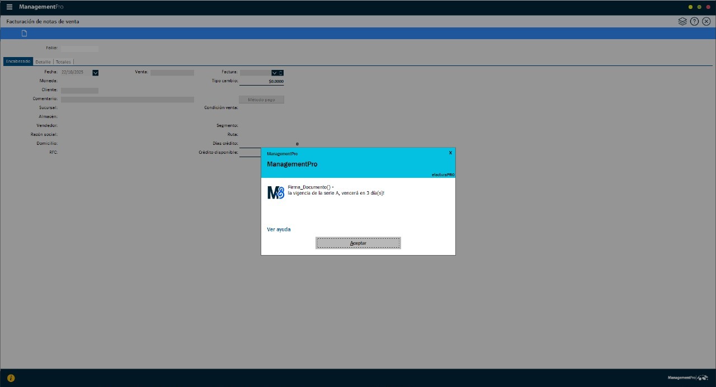This screenshot has height=387, width=716.
Task: Click the Factura spinner arrows
Action: [281, 73]
